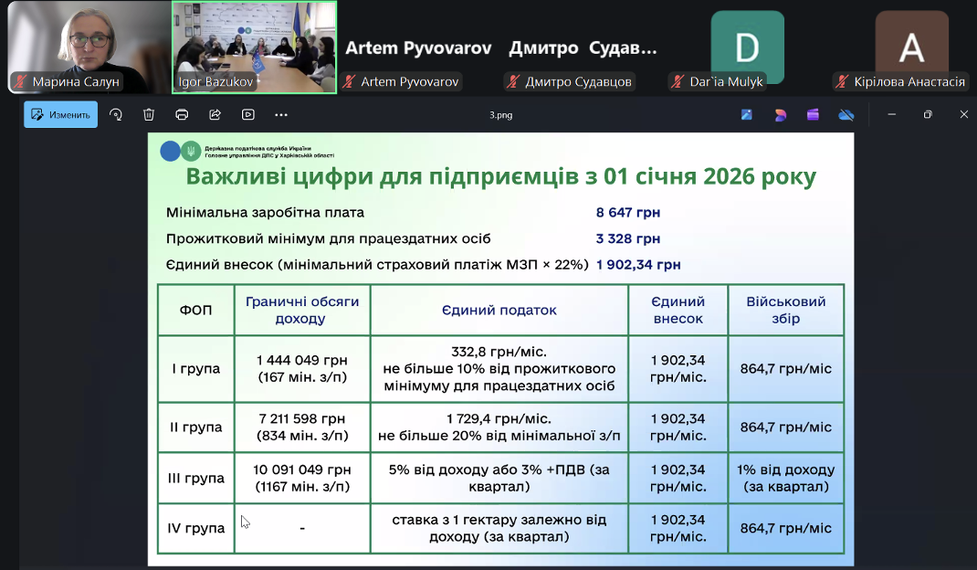Open the Clipchamp app icon in toolbar
Viewport: 977px width, 570px height.
click(813, 114)
